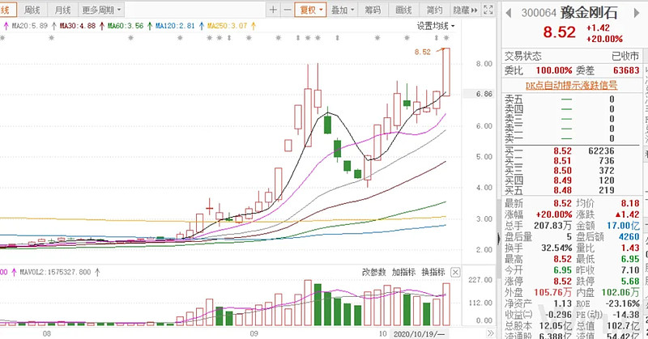Click the 2020/10/19 date label
The width and height of the screenshot is (648, 339).
(418, 333)
